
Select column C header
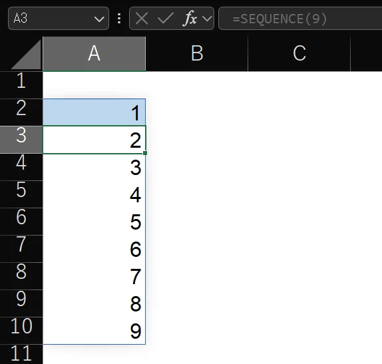[x=299, y=54]
